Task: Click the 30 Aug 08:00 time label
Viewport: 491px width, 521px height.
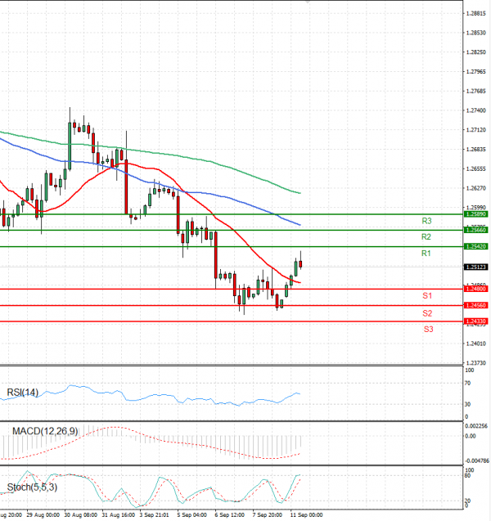Action: (x=81, y=515)
